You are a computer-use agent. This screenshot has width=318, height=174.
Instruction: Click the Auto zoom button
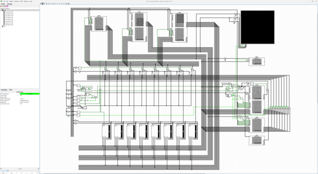[x=3, y=173]
